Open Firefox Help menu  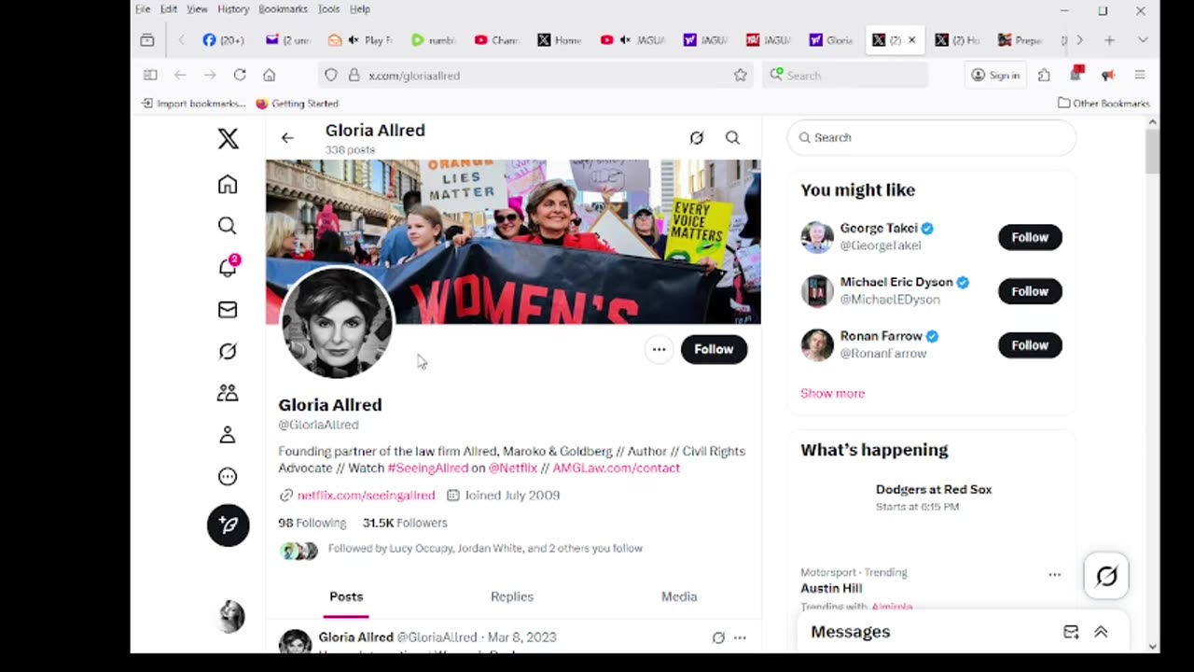click(x=360, y=9)
